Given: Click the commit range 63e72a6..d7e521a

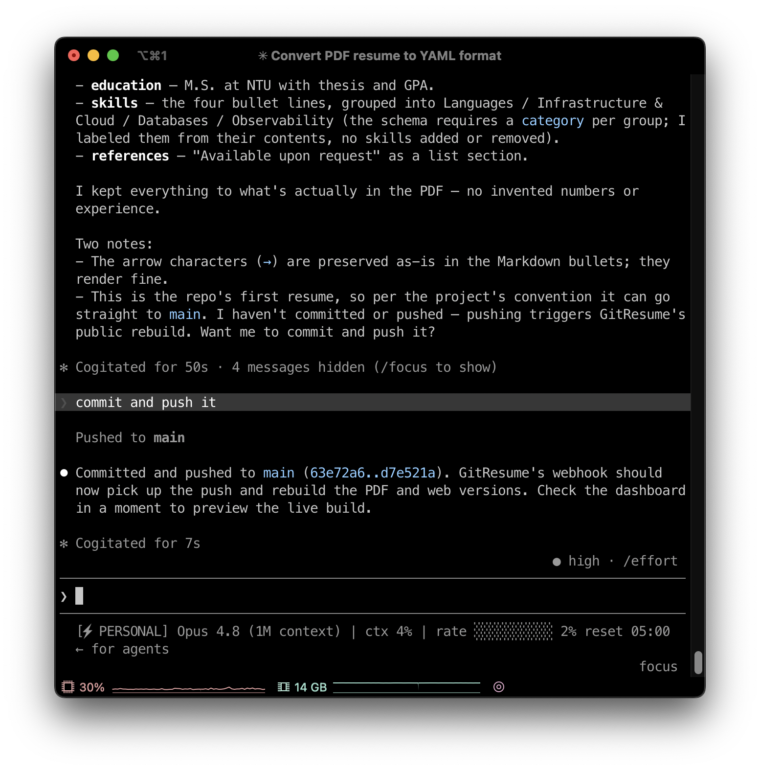Looking at the screenshot, I should (373, 473).
